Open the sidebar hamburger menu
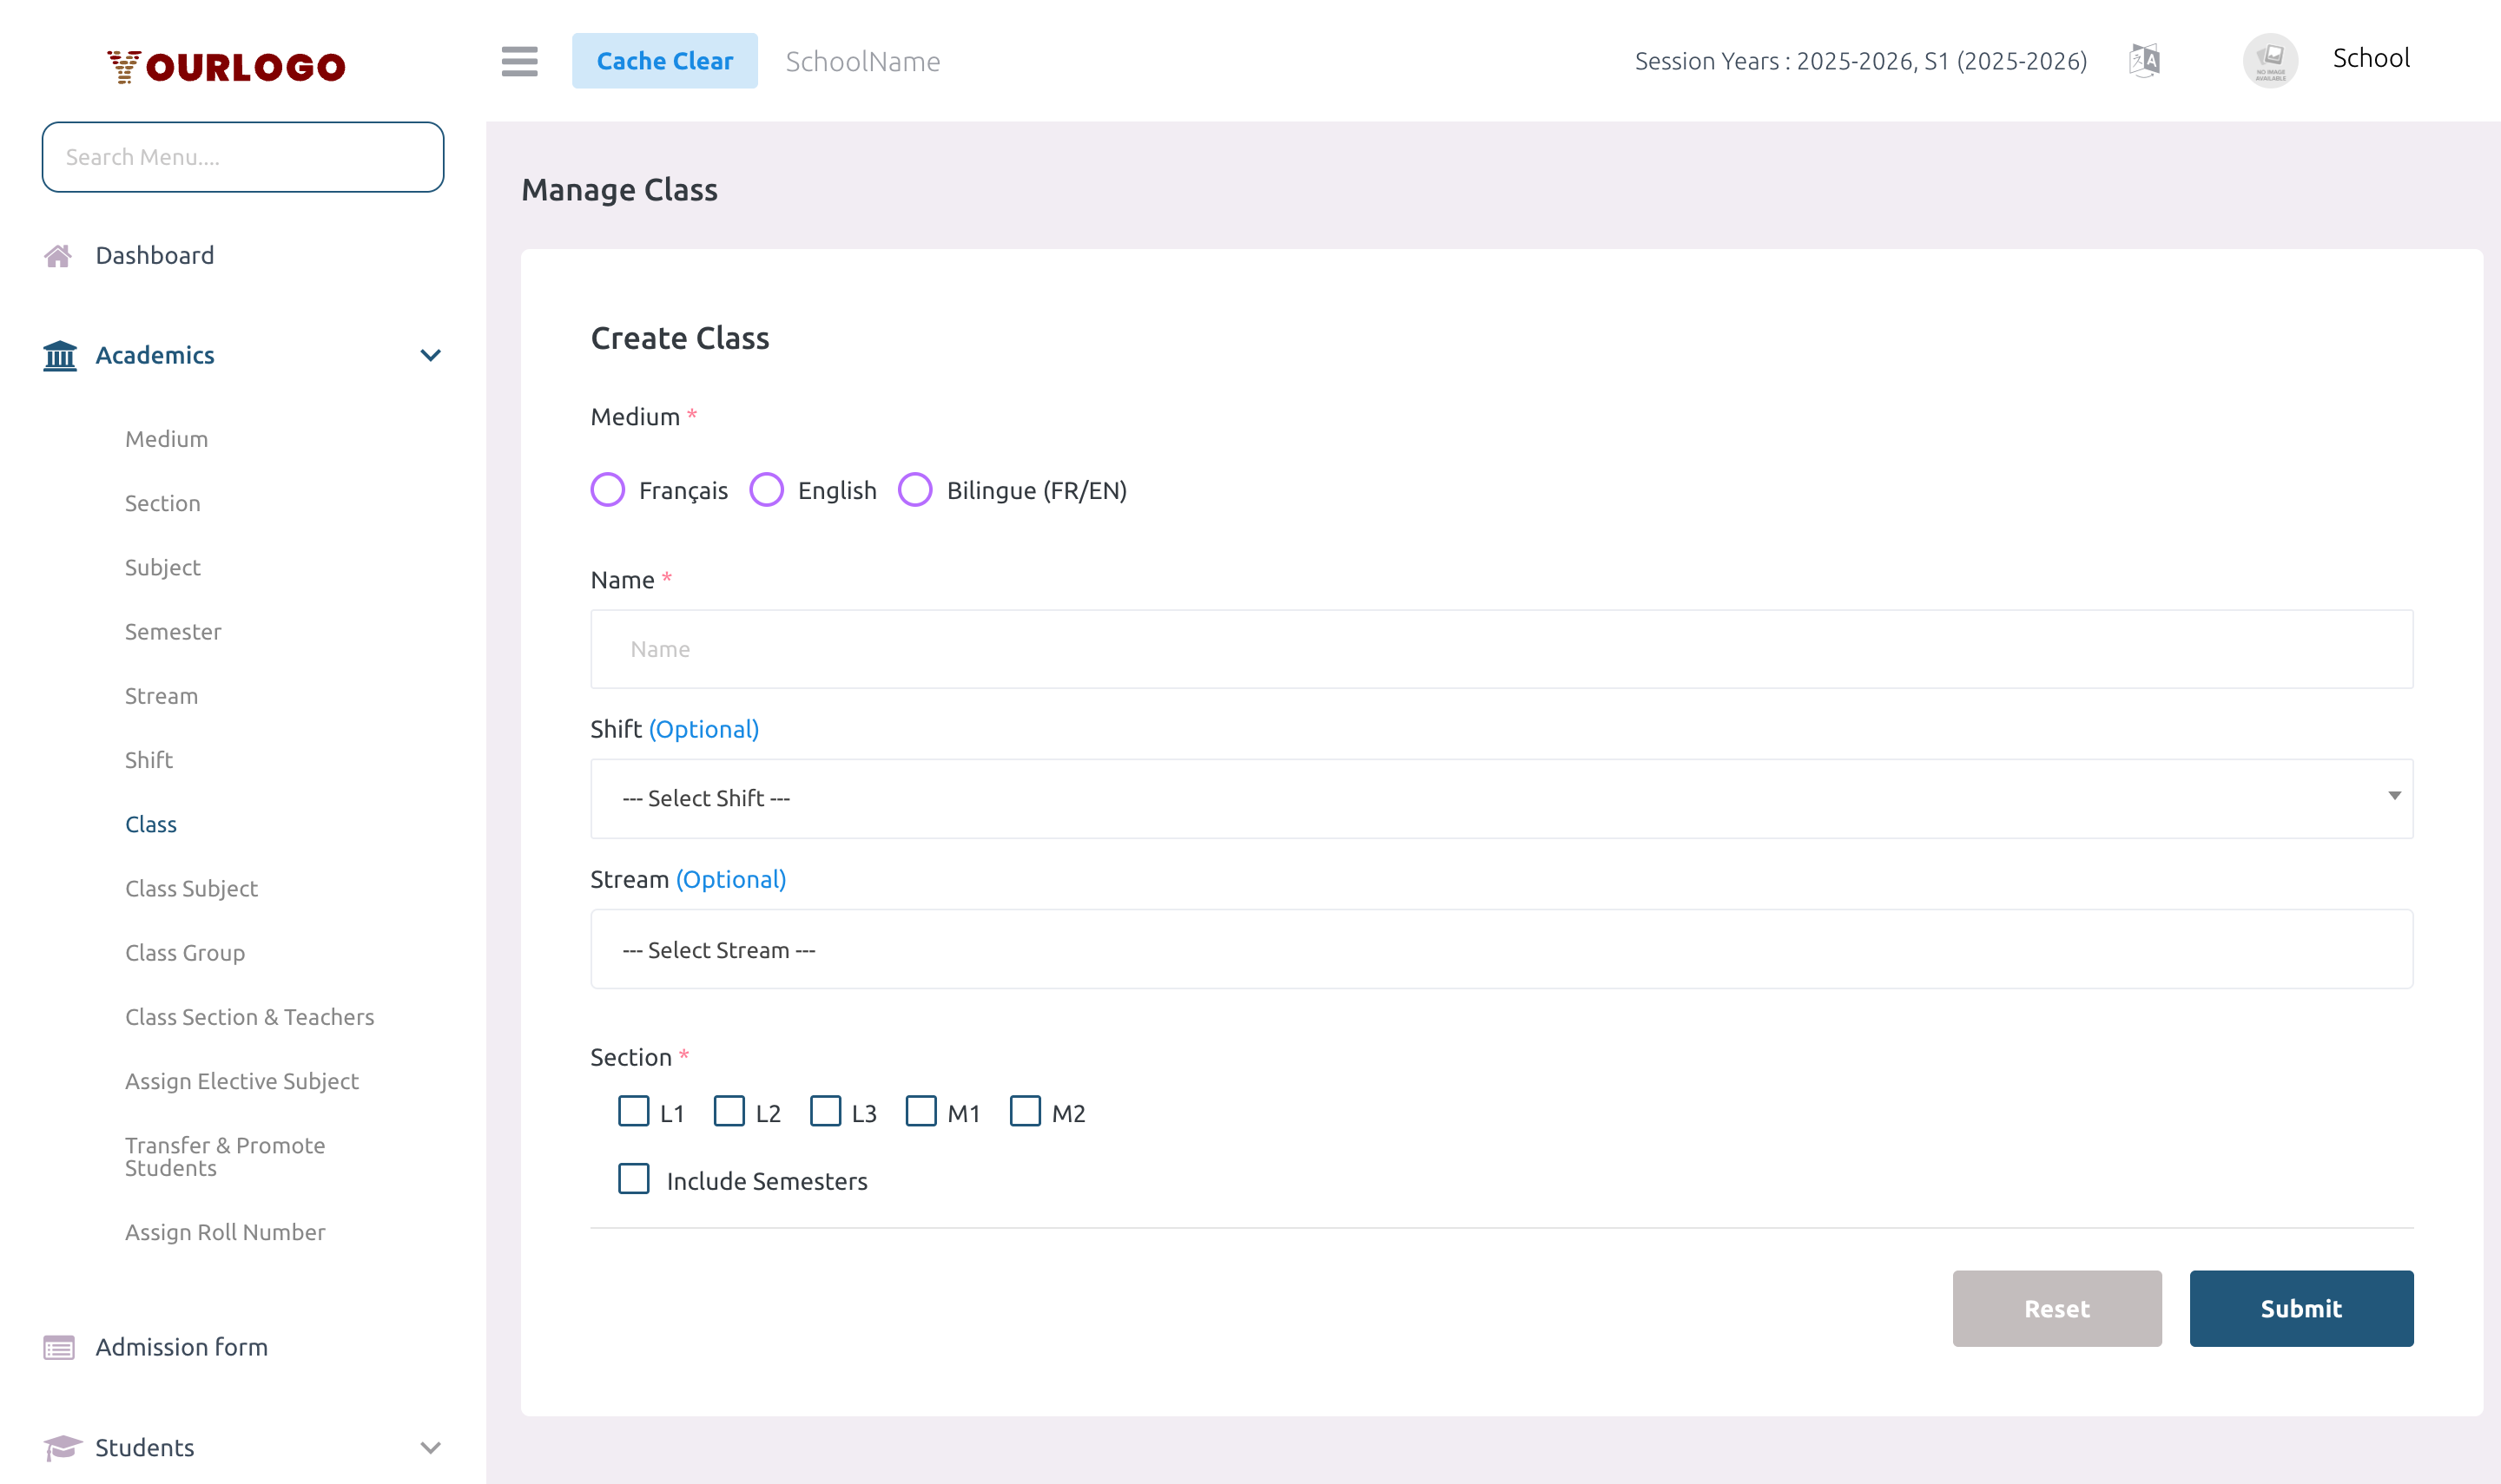The height and width of the screenshot is (1484, 2501). [519, 61]
